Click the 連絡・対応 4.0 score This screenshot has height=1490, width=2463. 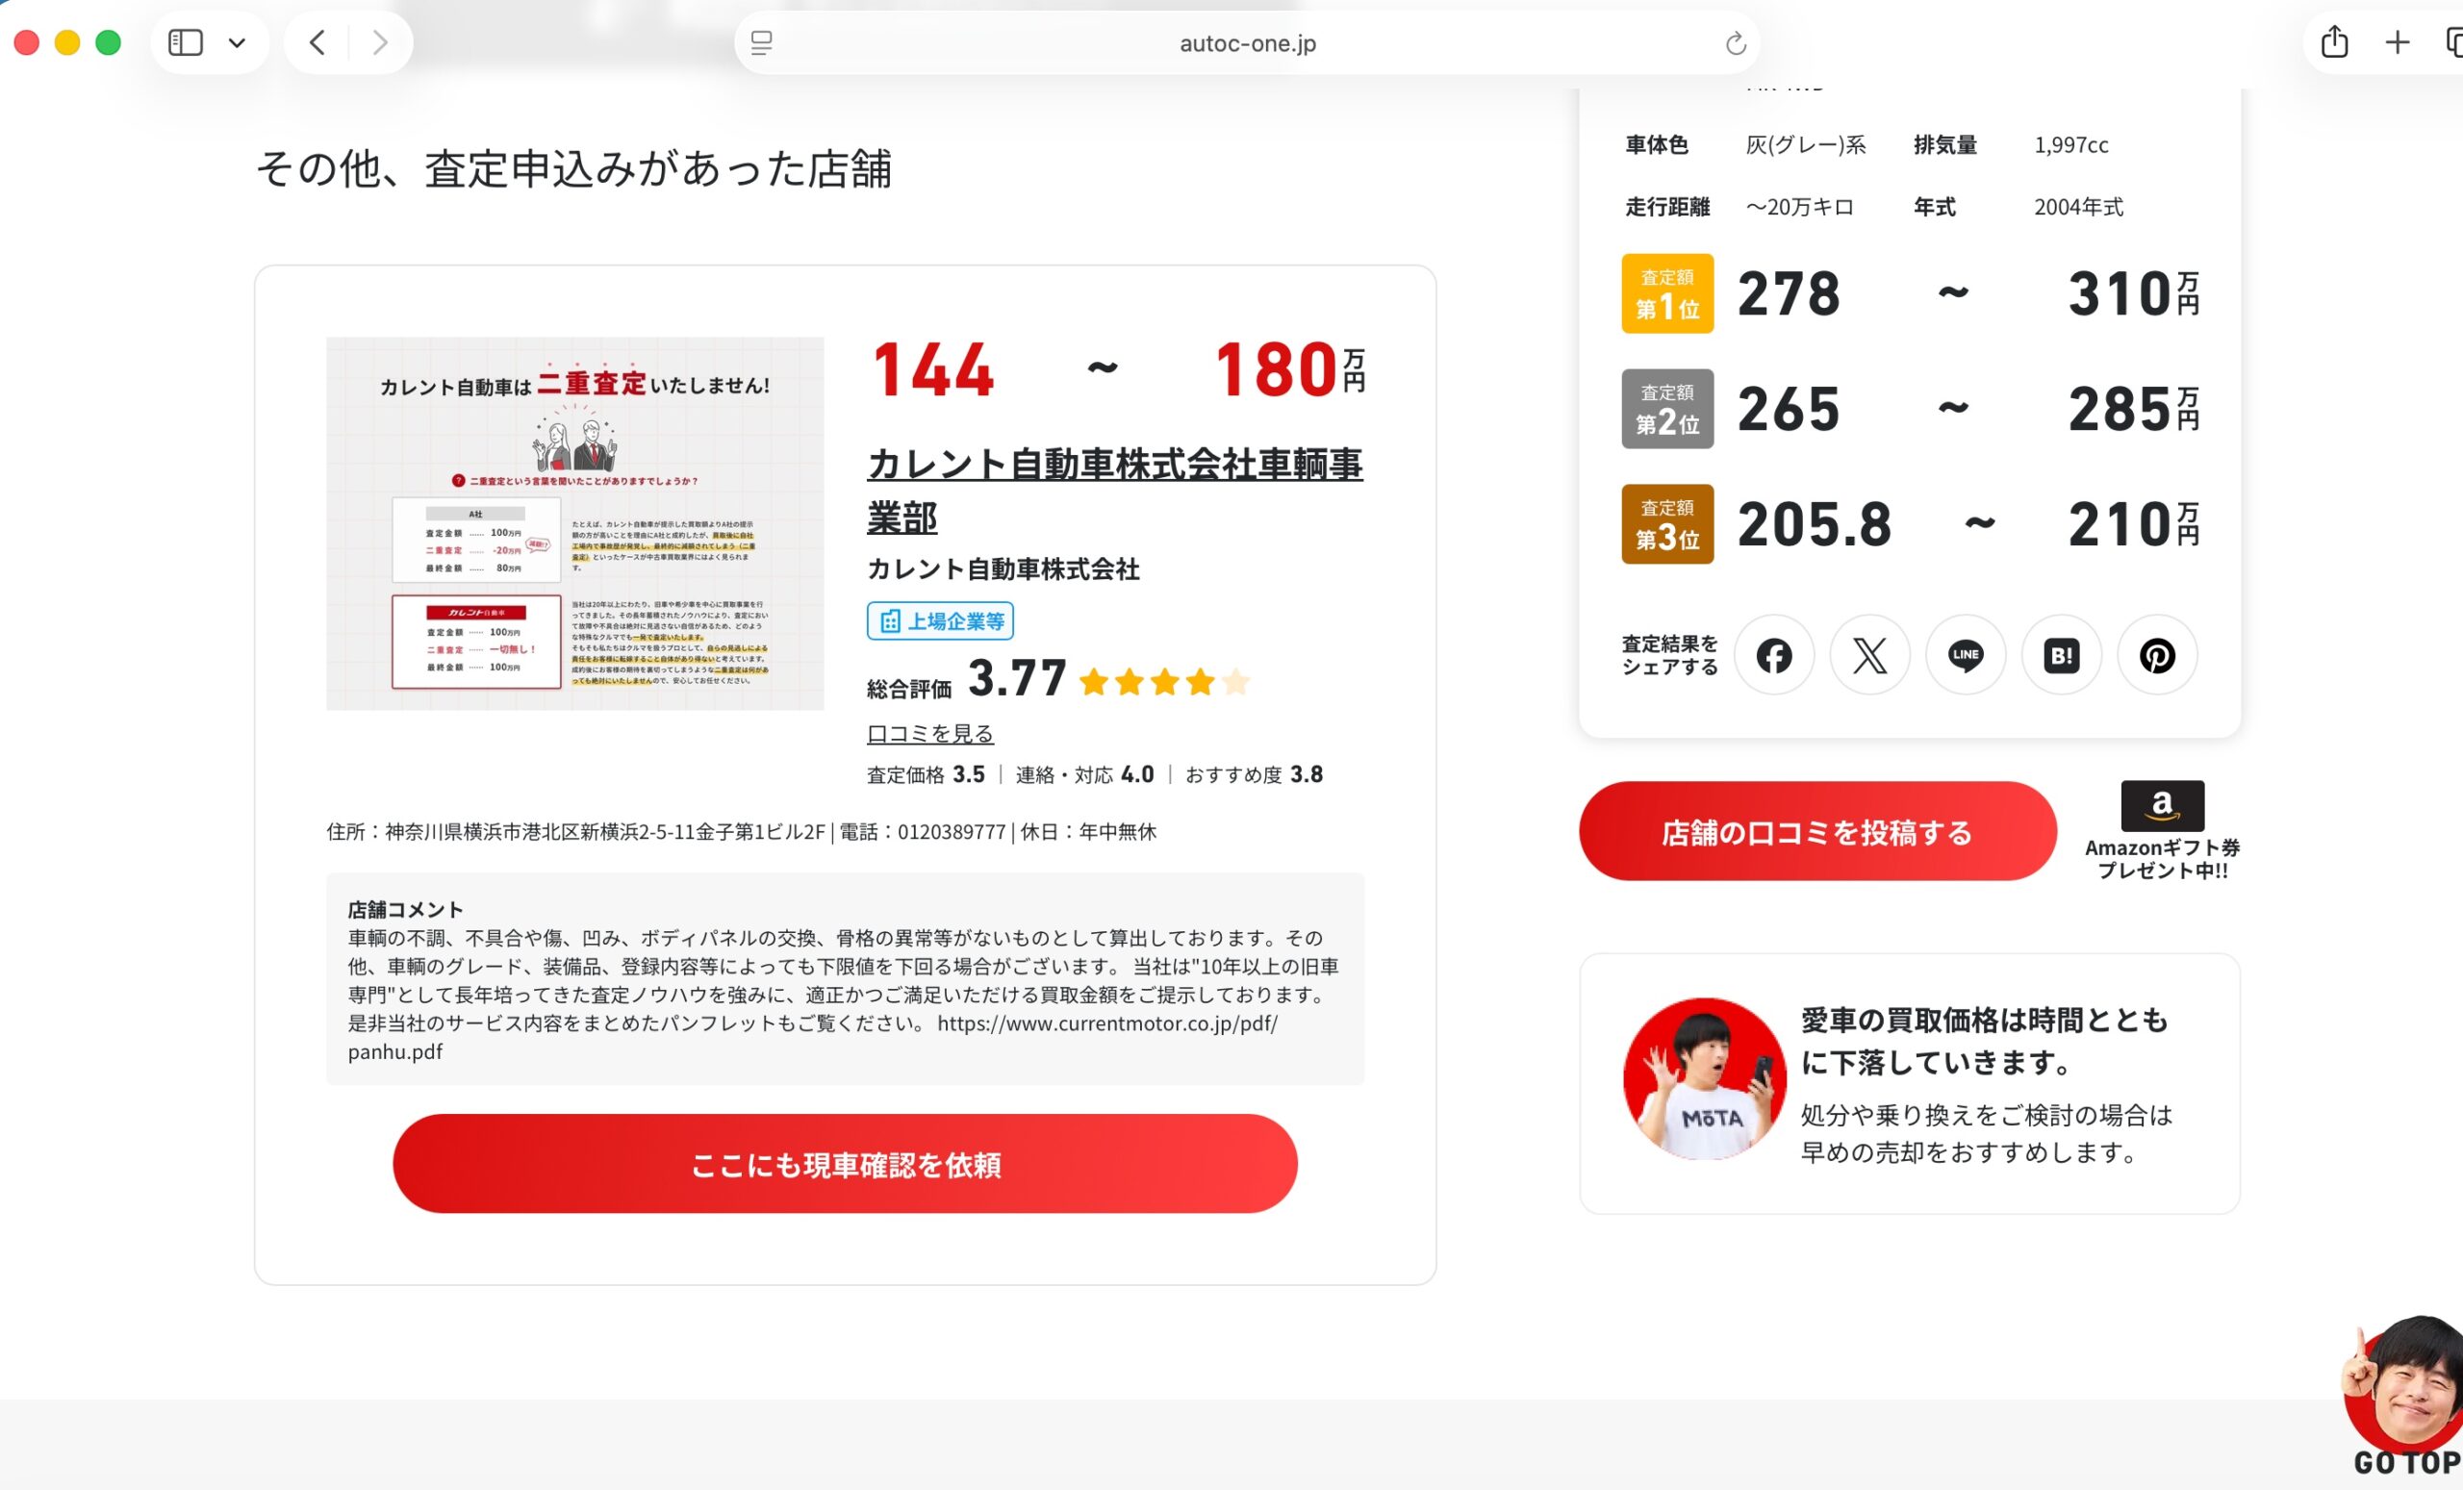(1084, 774)
